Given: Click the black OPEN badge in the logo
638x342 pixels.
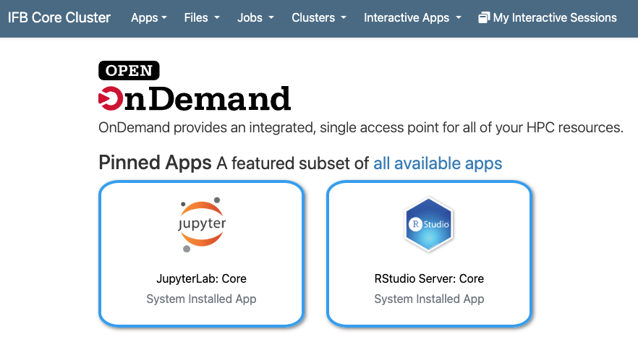Looking at the screenshot, I should coord(129,70).
